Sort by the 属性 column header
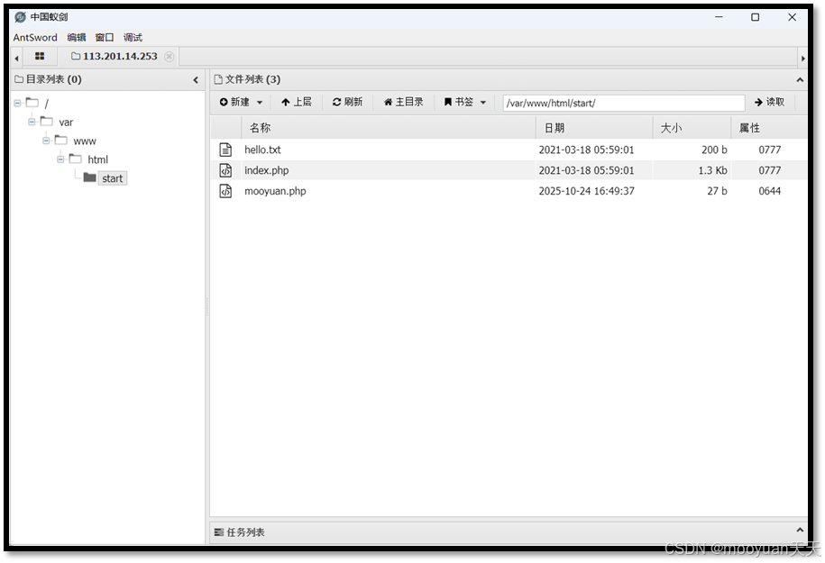The image size is (825, 563). (769, 128)
